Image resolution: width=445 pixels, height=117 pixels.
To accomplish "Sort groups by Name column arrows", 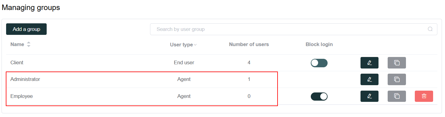I will pyautogui.click(x=29, y=44).
